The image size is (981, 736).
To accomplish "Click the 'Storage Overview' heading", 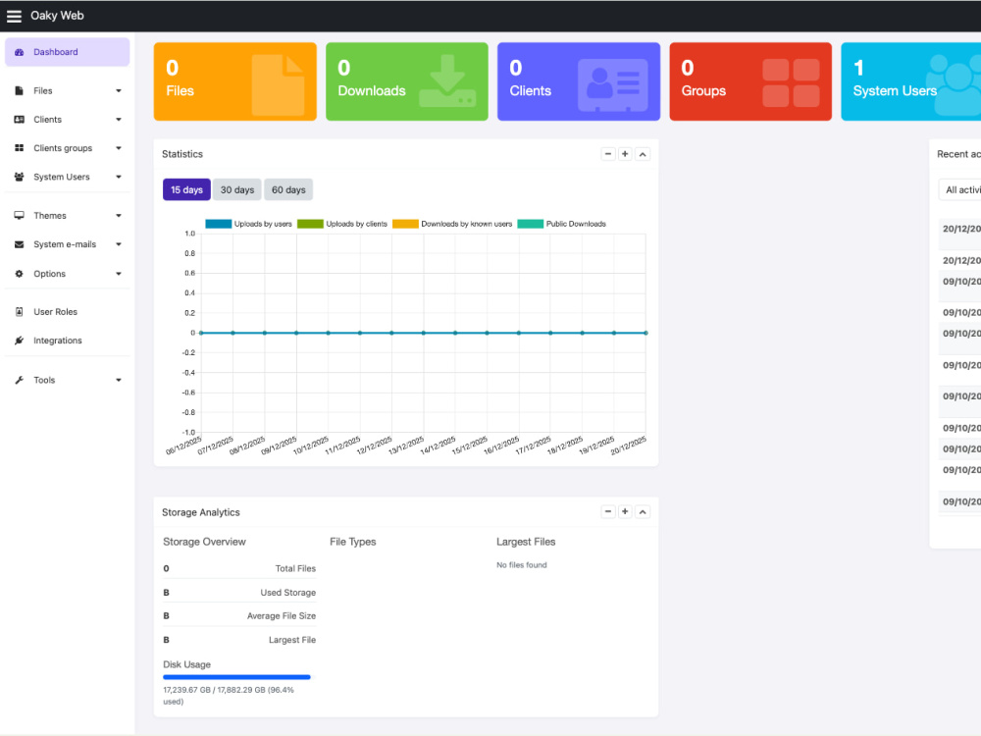I will pos(205,542).
